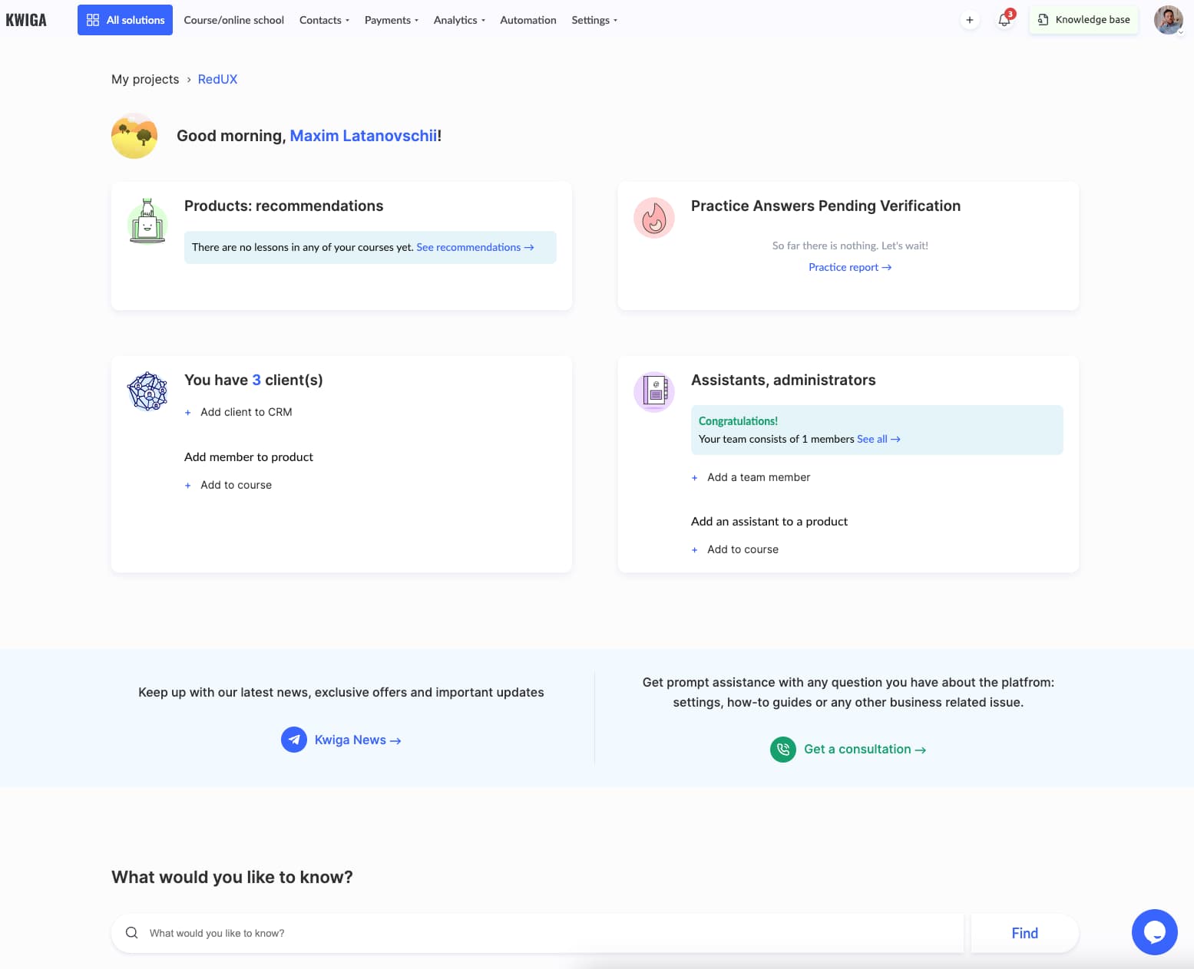
Task: Expand the Settings dropdown menu
Action: 594,20
